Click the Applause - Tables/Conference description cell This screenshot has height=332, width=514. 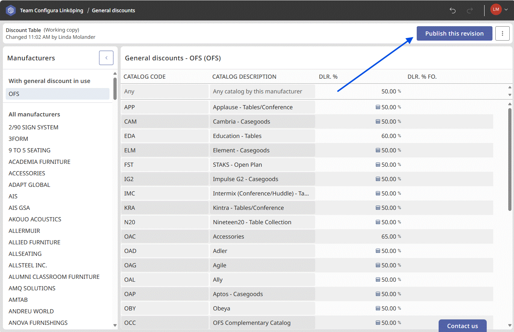pos(262,107)
